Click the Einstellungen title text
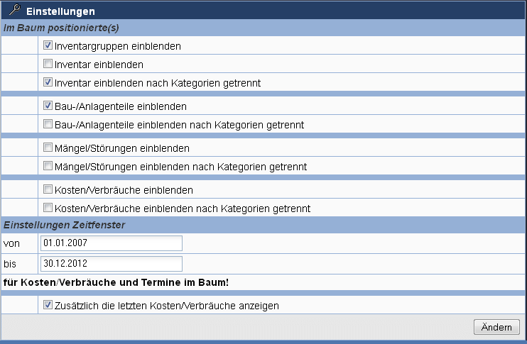Screen dimensions: 527x344 click(60, 11)
